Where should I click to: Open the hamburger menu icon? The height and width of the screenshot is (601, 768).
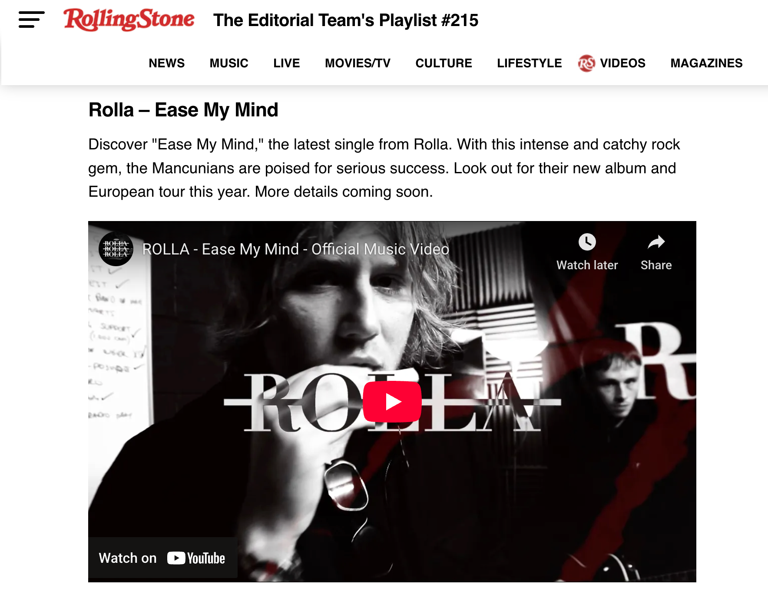pos(32,20)
